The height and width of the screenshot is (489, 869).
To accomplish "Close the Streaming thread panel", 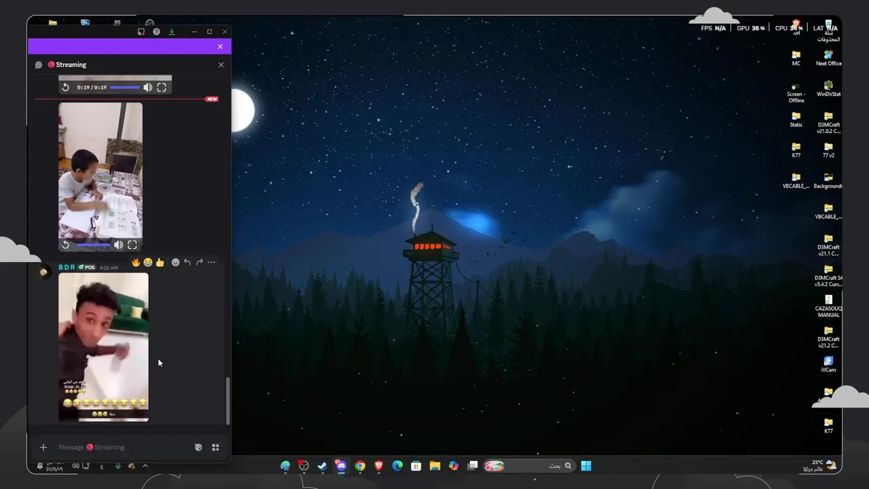I will tap(221, 65).
